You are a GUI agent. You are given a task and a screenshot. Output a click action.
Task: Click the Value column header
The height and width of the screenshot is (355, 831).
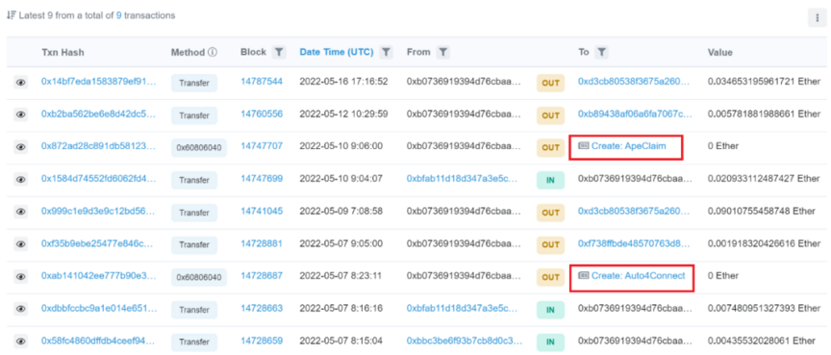click(x=719, y=53)
